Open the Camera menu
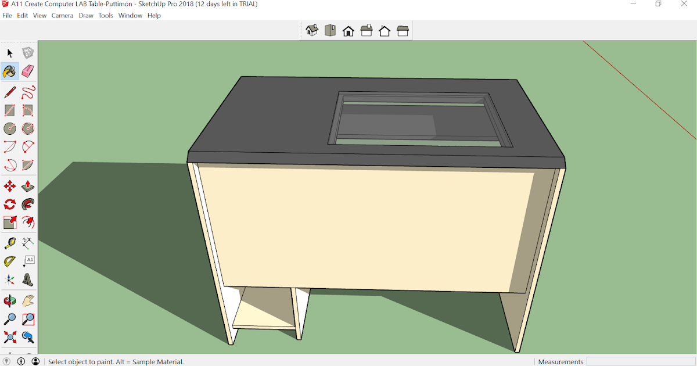Image resolution: width=697 pixels, height=366 pixels. [x=62, y=15]
